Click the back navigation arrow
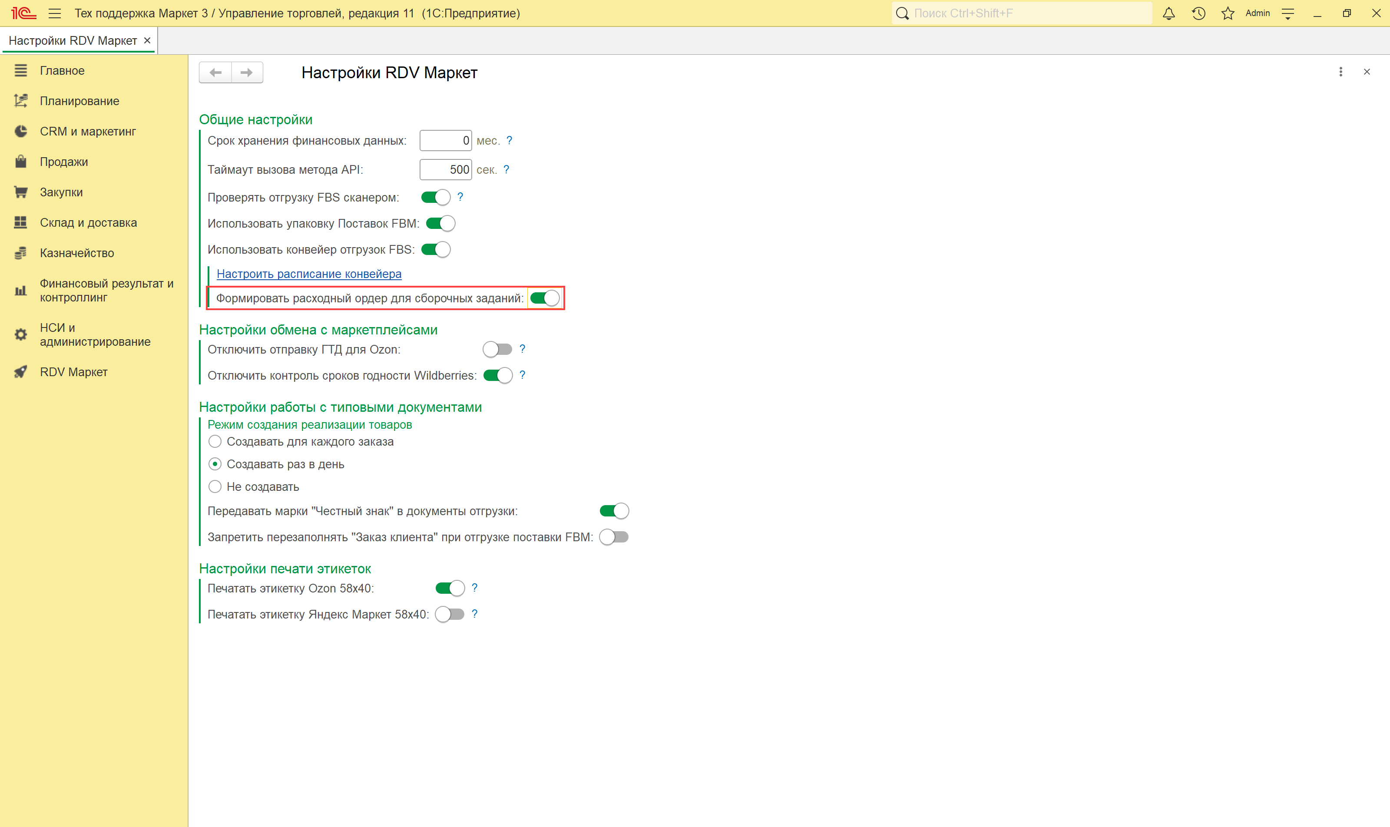 [216, 73]
